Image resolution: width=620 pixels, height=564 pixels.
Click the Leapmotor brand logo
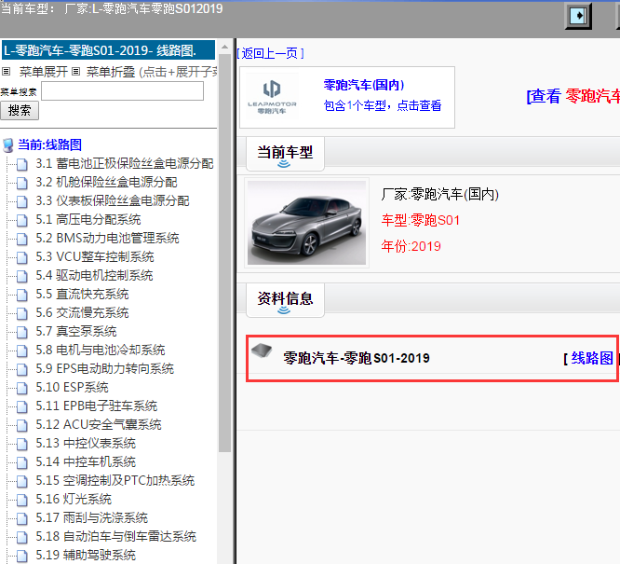tap(272, 97)
